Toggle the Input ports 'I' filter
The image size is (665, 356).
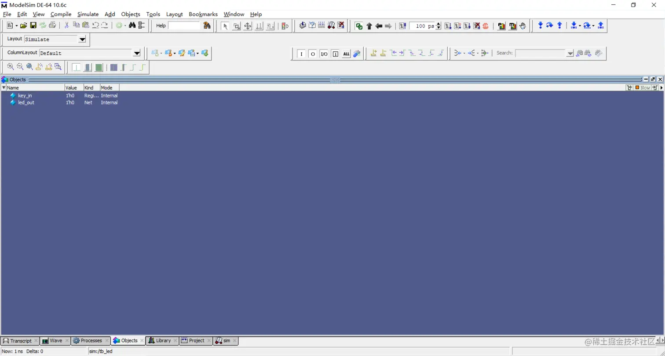coord(301,54)
